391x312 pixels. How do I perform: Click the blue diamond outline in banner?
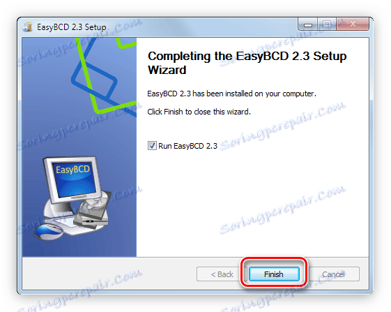[95, 80]
